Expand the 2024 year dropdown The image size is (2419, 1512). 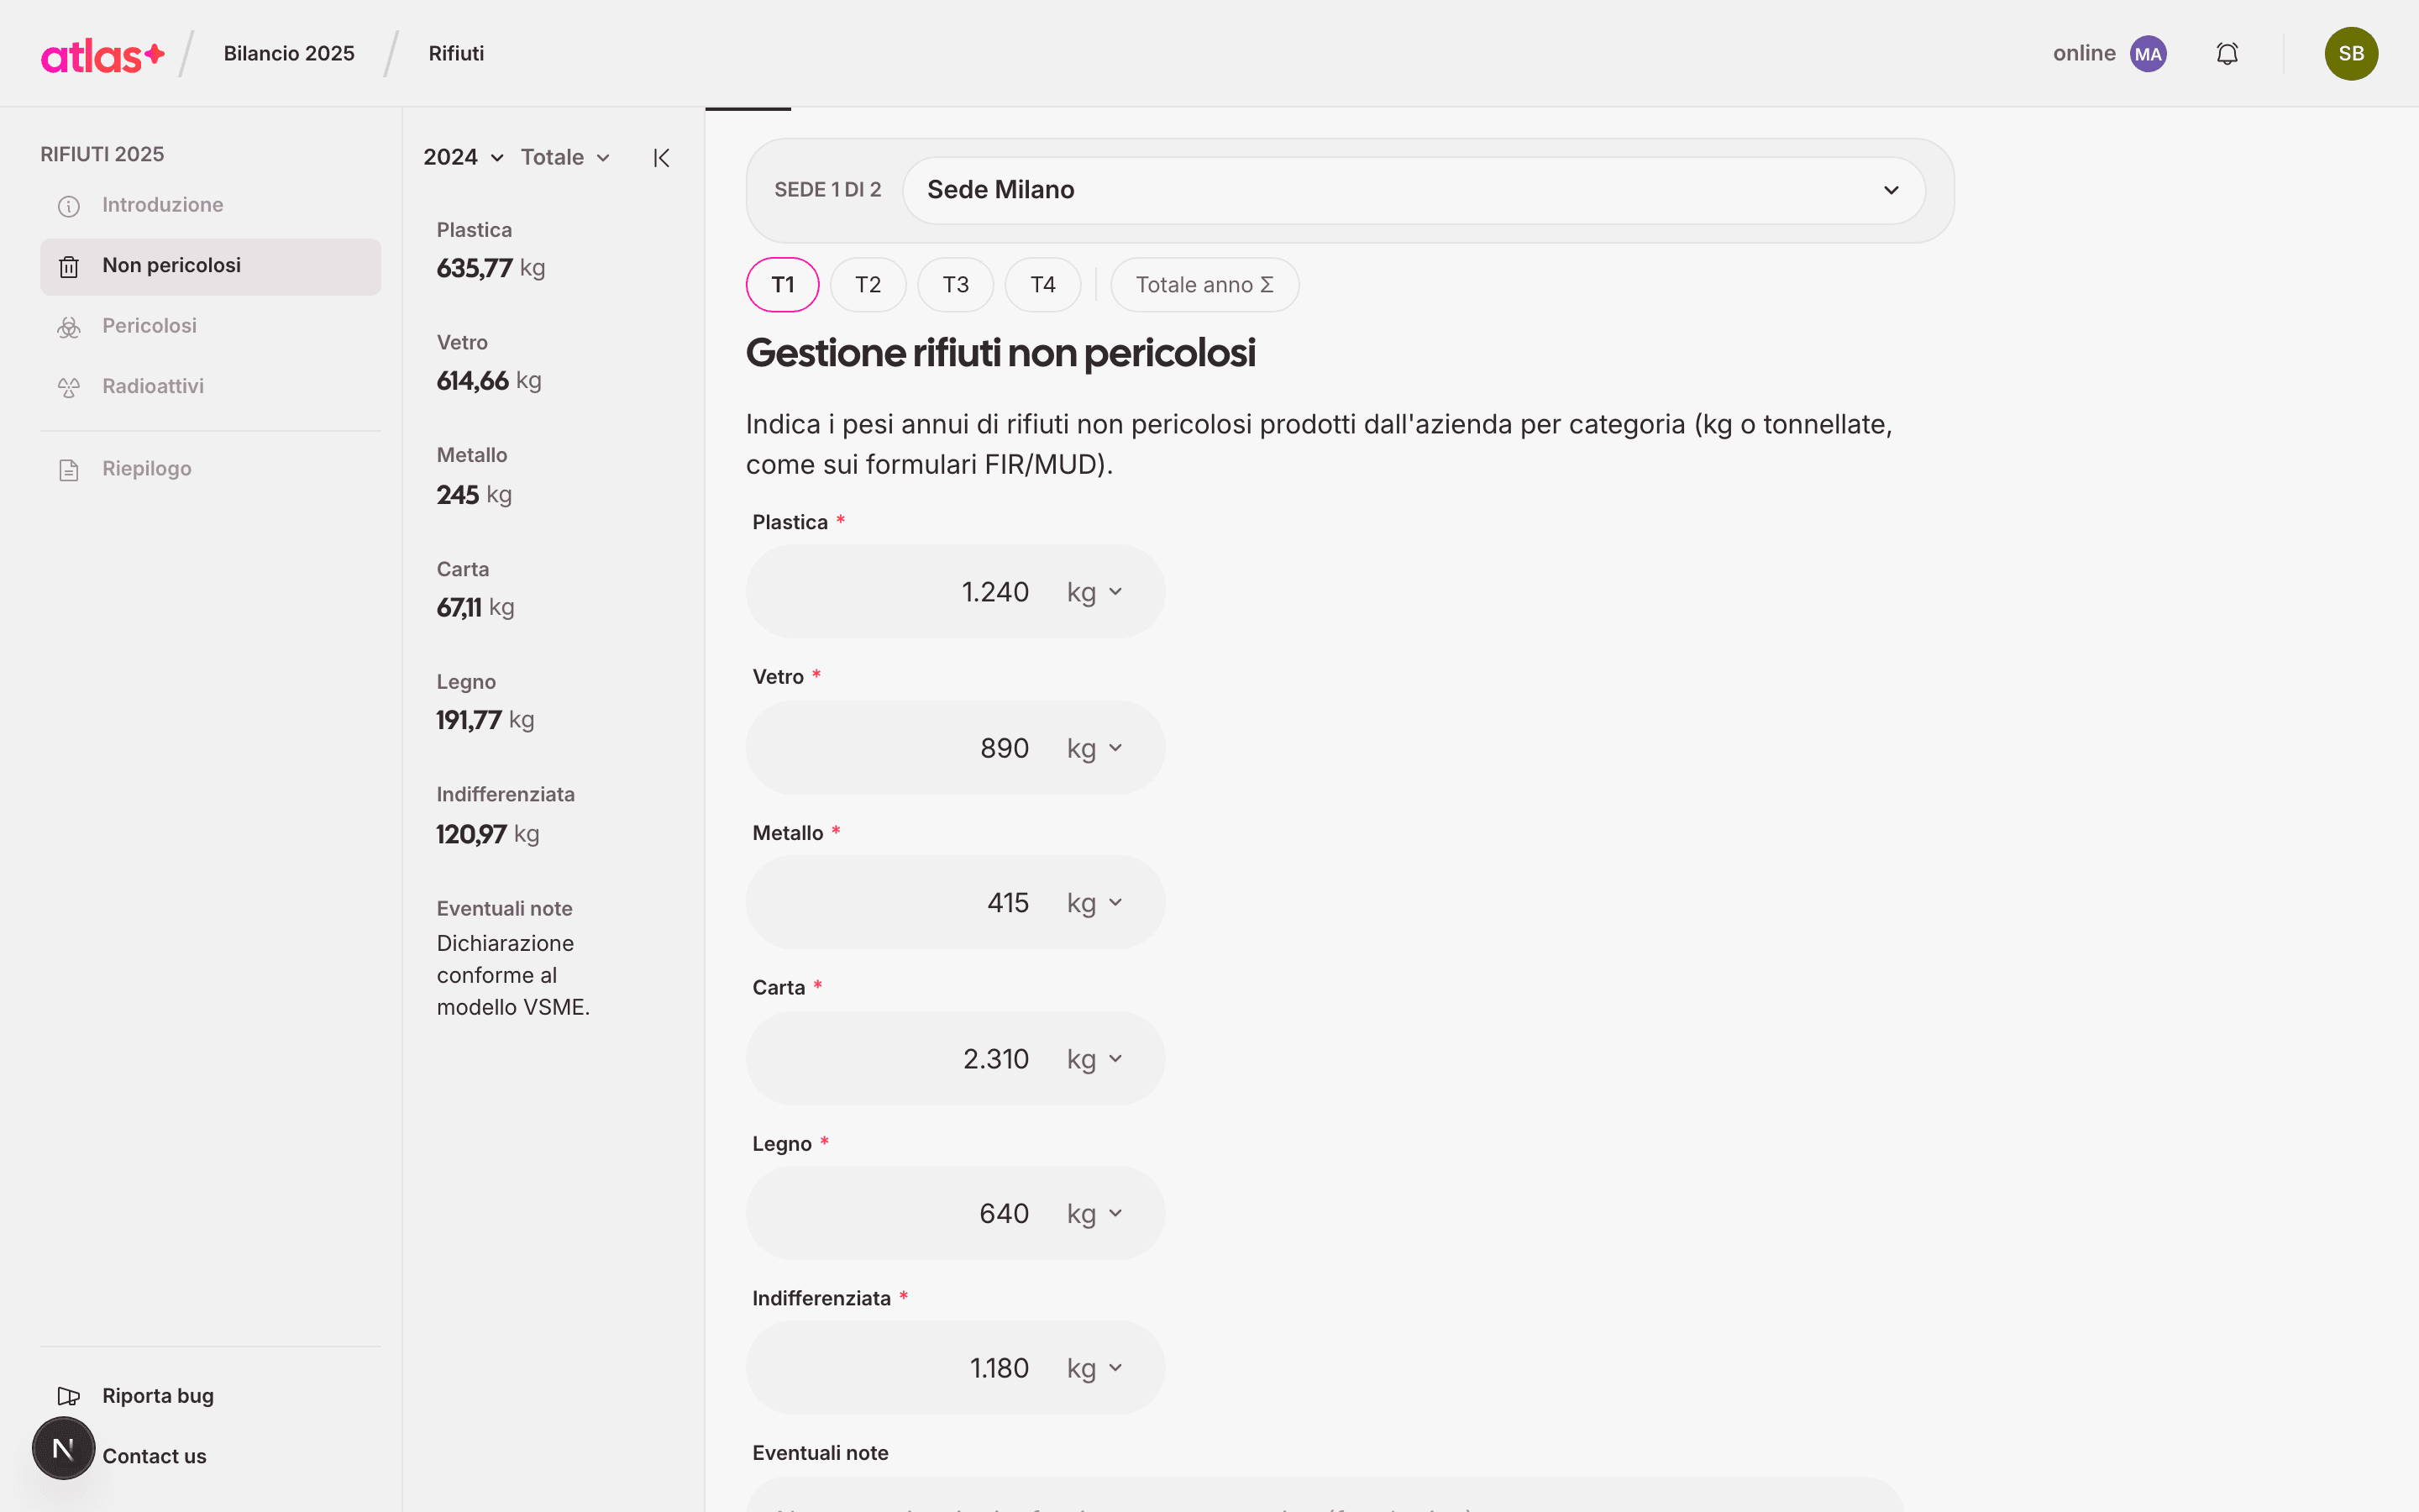pyautogui.click(x=463, y=158)
